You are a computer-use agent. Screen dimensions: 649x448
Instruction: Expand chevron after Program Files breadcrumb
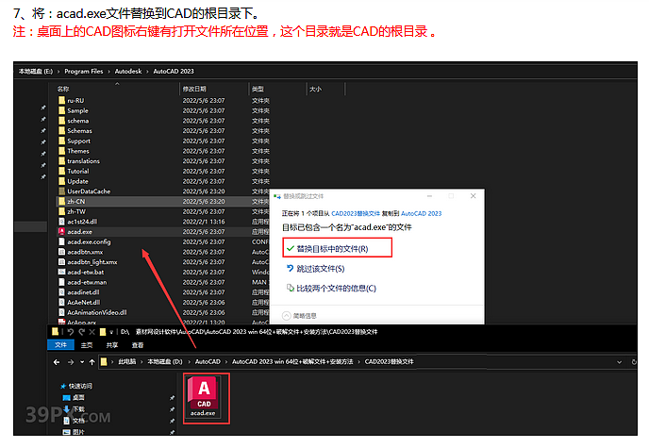click(108, 72)
